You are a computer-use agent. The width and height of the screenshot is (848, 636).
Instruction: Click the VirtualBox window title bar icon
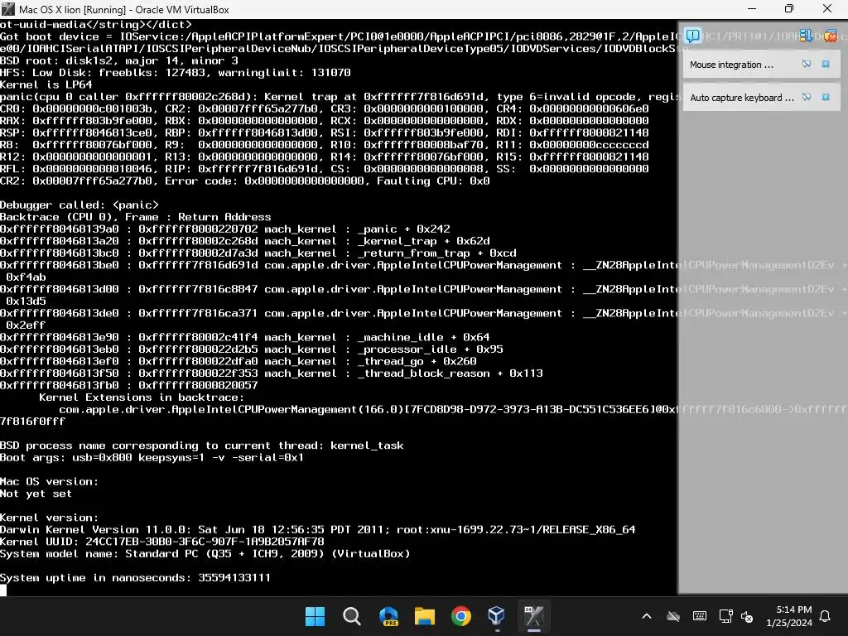click(8, 9)
